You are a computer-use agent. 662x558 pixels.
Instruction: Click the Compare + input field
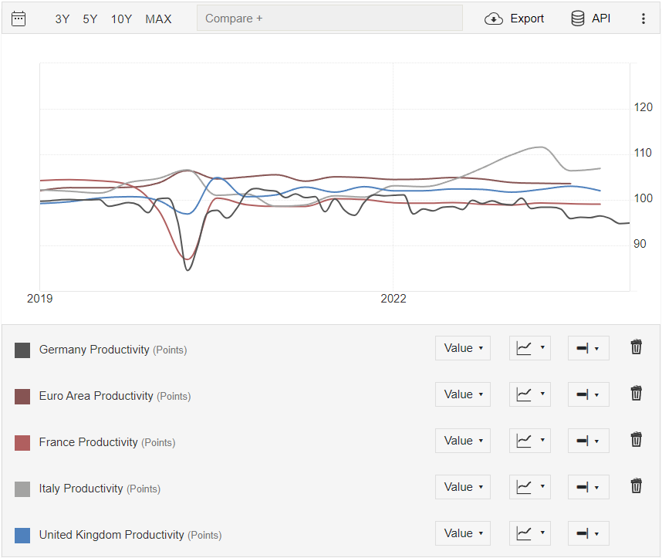329,19
